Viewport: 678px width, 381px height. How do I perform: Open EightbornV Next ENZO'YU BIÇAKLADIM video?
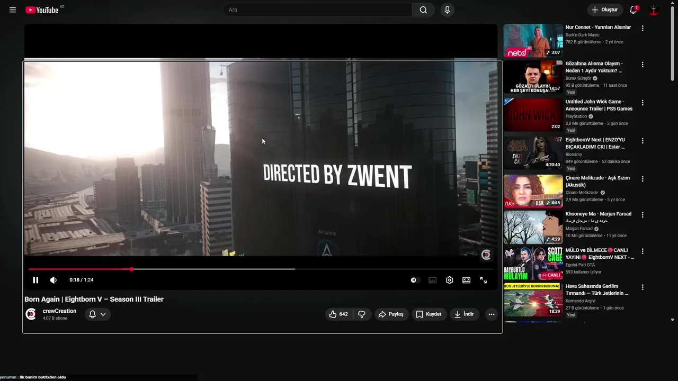595,143
